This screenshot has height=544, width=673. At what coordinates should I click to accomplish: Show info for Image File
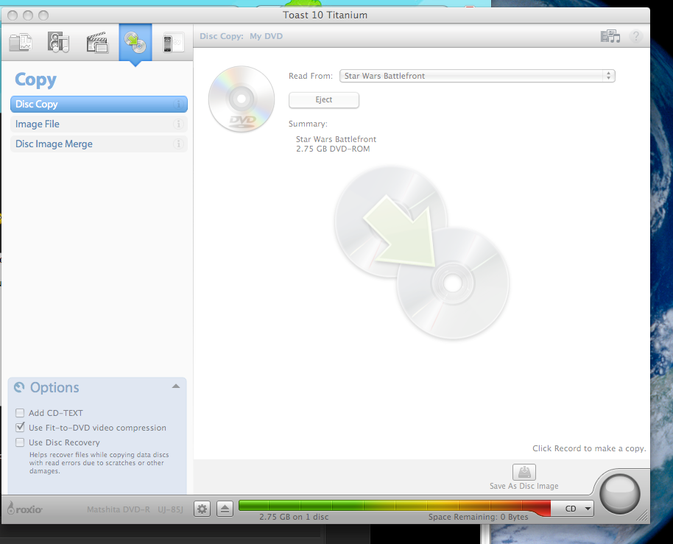tap(178, 124)
